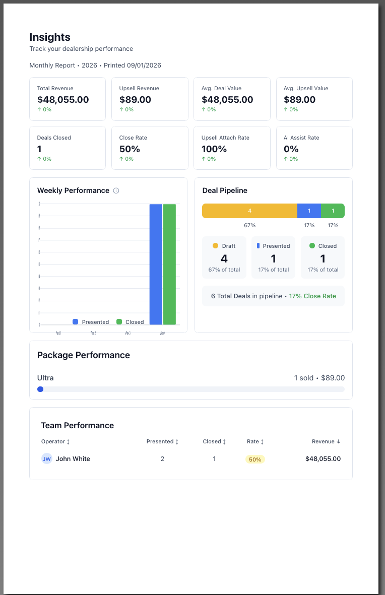The height and width of the screenshot is (595, 385).
Task: Select the Draft pipeline card
Action: (224, 257)
